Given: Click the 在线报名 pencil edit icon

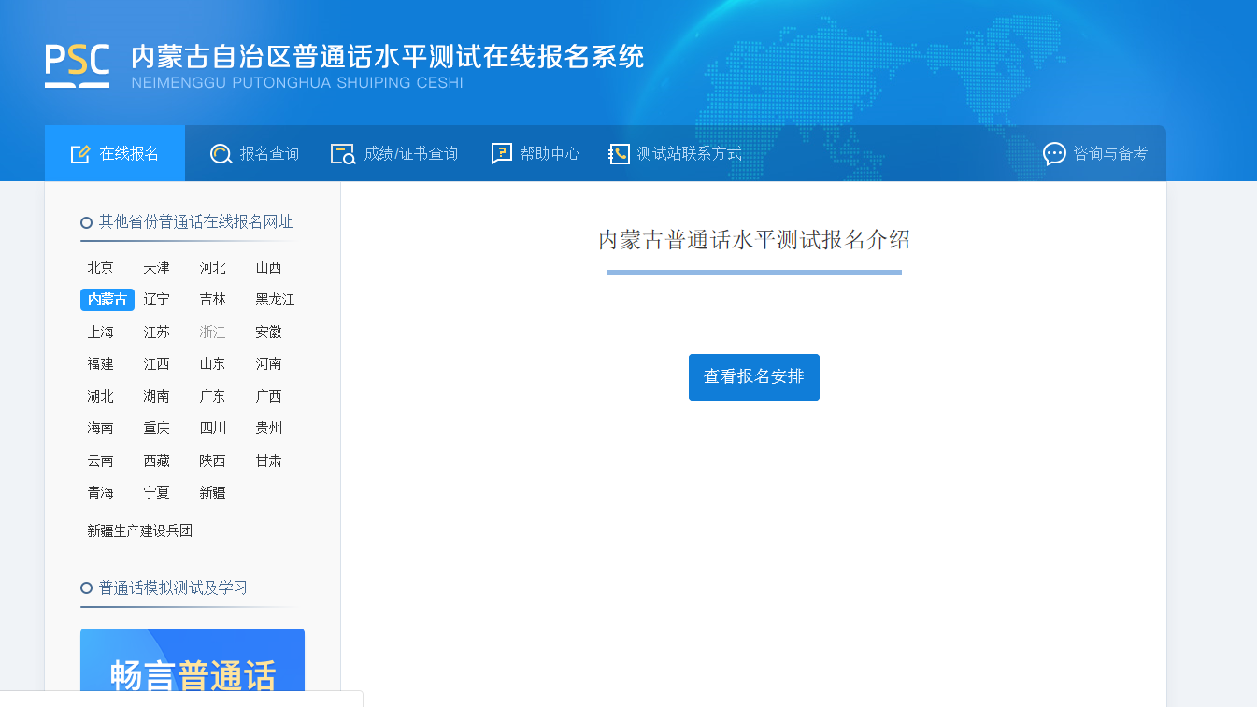Looking at the screenshot, I should point(80,154).
